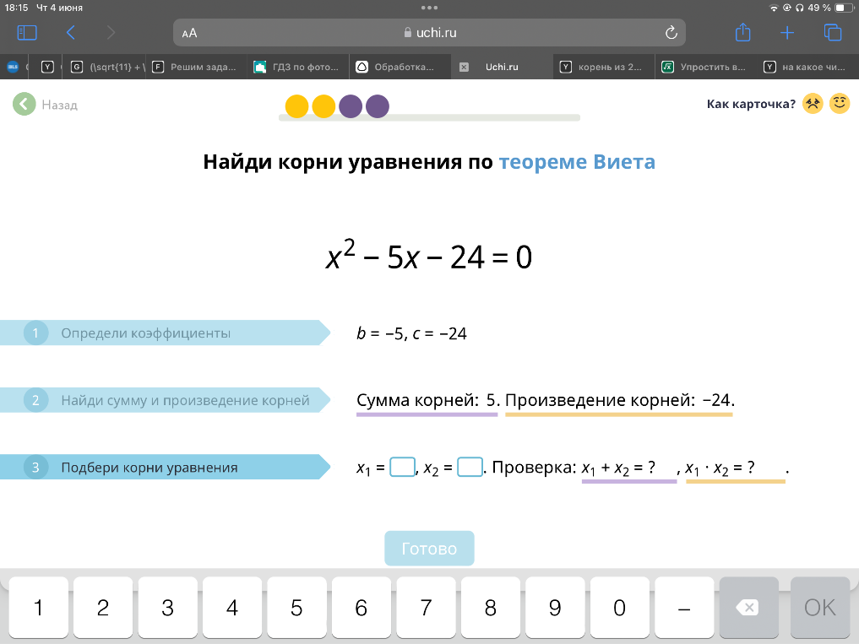Tap the OK key on keypad
Screen dimensions: 859x644
[820, 608]
